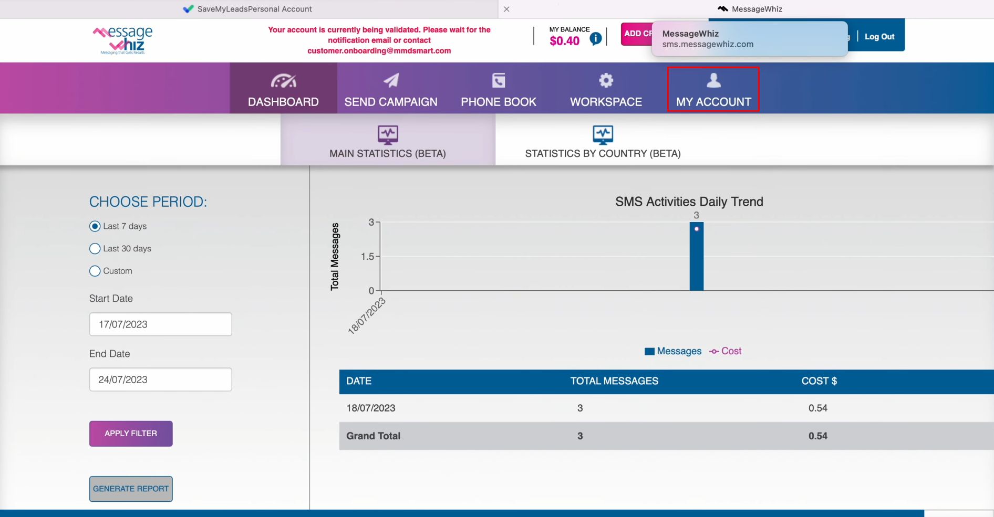
Task: Click the 18/07/2023 chart axis label
Action: tap(367, 316)
